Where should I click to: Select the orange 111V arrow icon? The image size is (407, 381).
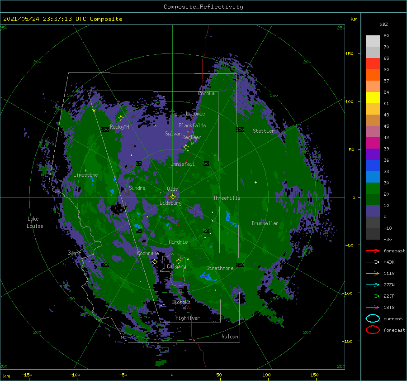pyautogui.click(x=373, y=273)
